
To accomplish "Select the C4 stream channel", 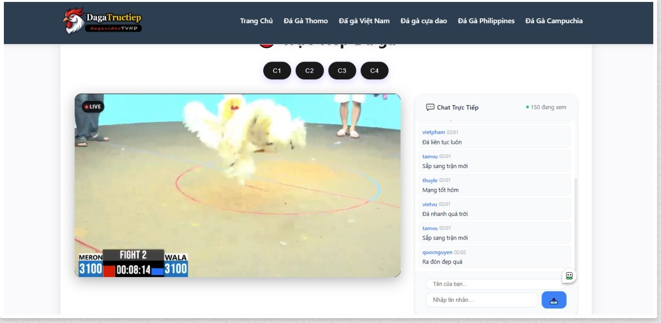I will click(374, 71).
